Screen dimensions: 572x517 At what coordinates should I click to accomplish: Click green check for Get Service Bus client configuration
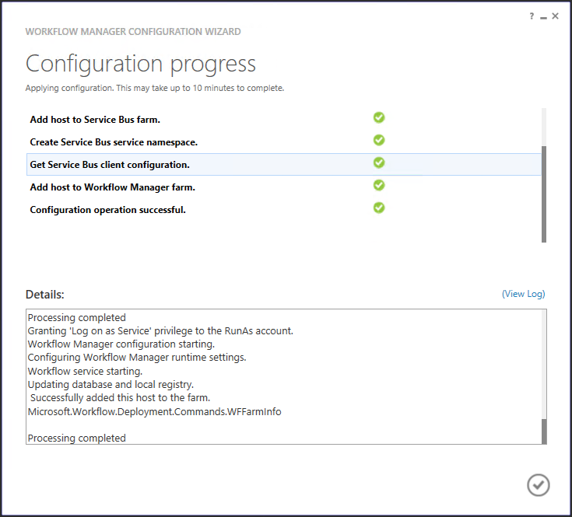point(379,163)
